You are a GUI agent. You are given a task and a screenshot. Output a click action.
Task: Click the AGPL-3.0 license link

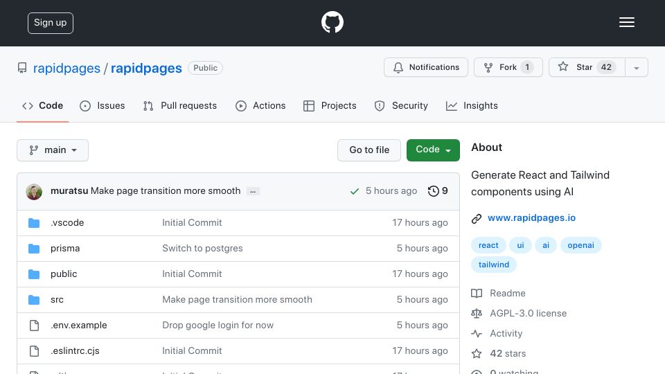pos(528,313)
